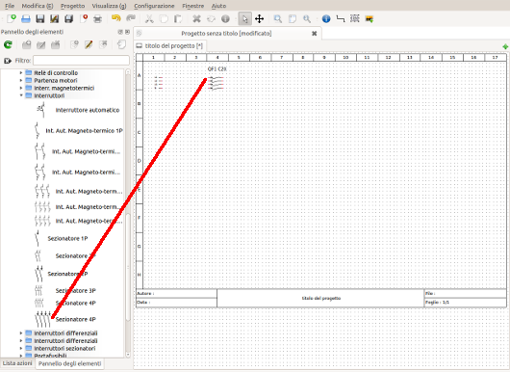Collapse the Interruttori folder

(x=21, y=95)
